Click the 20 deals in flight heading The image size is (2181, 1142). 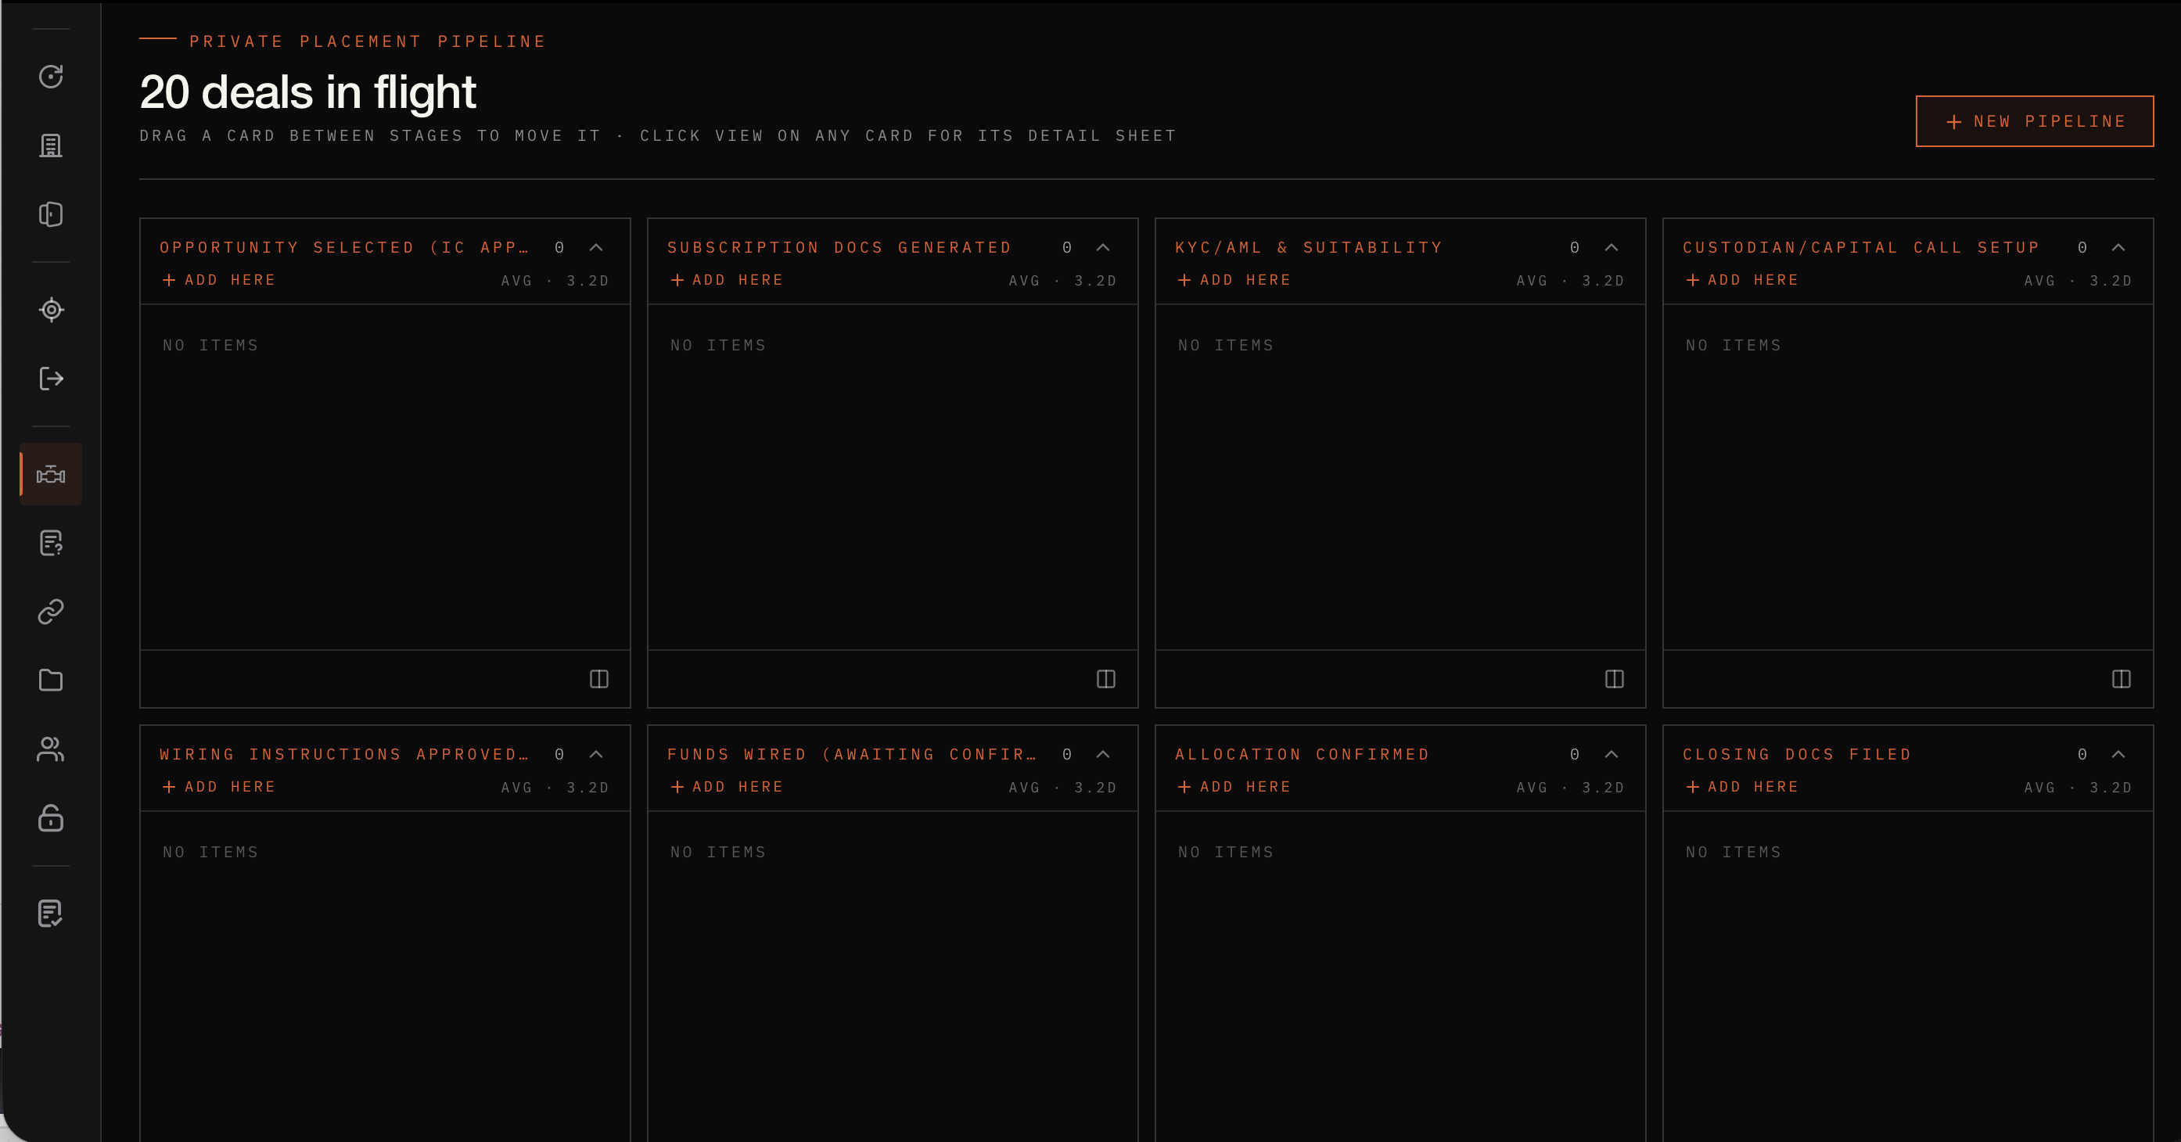[308, 92]
